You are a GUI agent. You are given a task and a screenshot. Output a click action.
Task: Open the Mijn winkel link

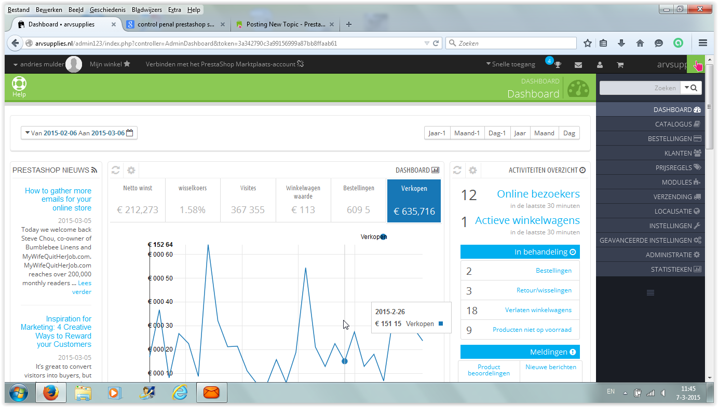coord(110,64)
